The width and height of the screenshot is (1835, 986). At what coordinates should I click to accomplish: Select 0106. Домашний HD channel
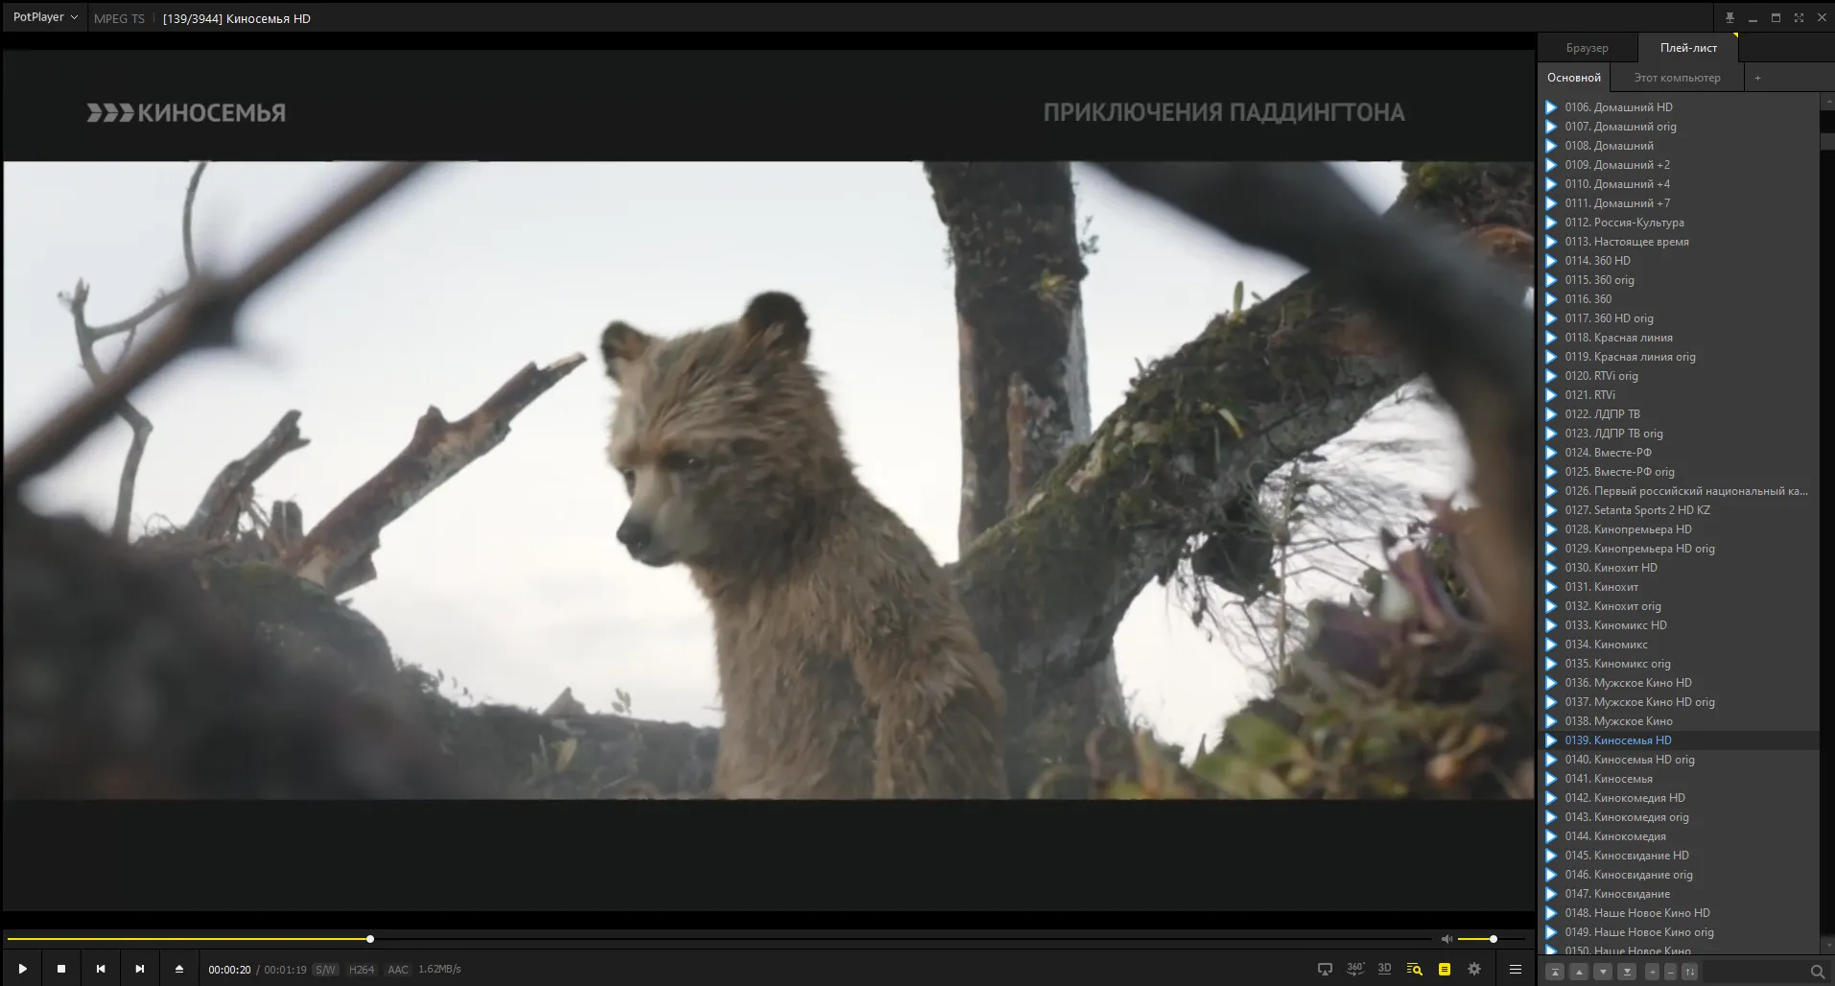(1678, 107)
